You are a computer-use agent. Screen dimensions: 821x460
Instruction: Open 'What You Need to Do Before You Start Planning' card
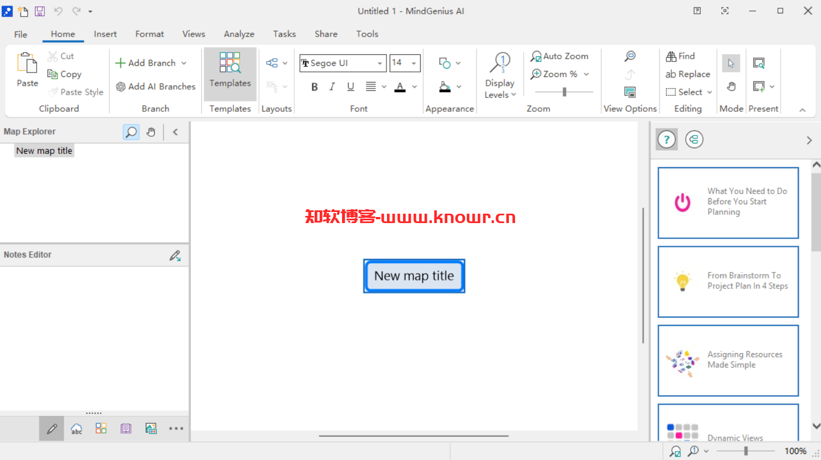[728, 203]
